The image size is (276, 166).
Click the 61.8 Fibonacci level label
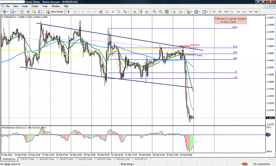click(235, 46)
